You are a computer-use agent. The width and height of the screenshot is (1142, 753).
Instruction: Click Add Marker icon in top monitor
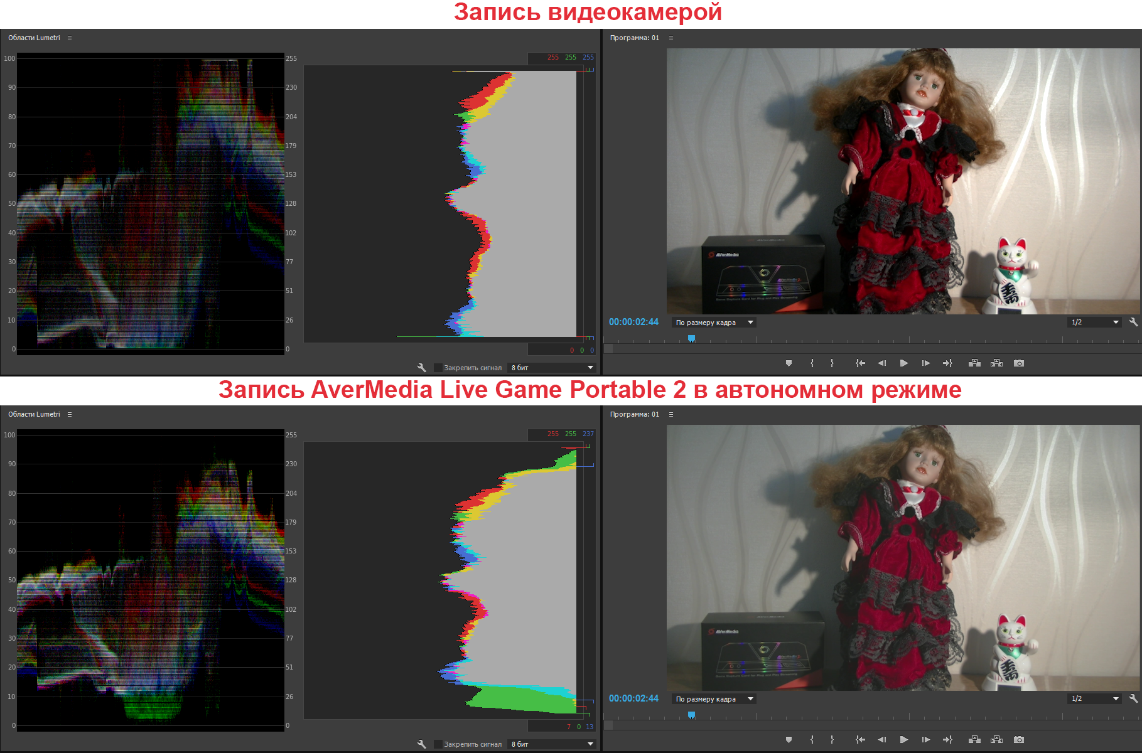[789, 363]
